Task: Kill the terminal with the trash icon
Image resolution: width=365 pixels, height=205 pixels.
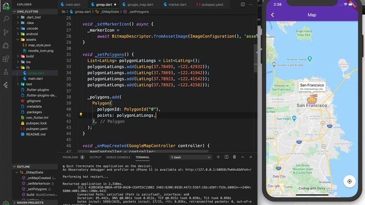Action: click(x=234, y=157)
